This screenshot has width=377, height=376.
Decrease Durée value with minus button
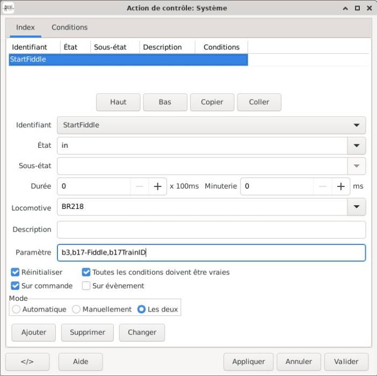point(140,186)
